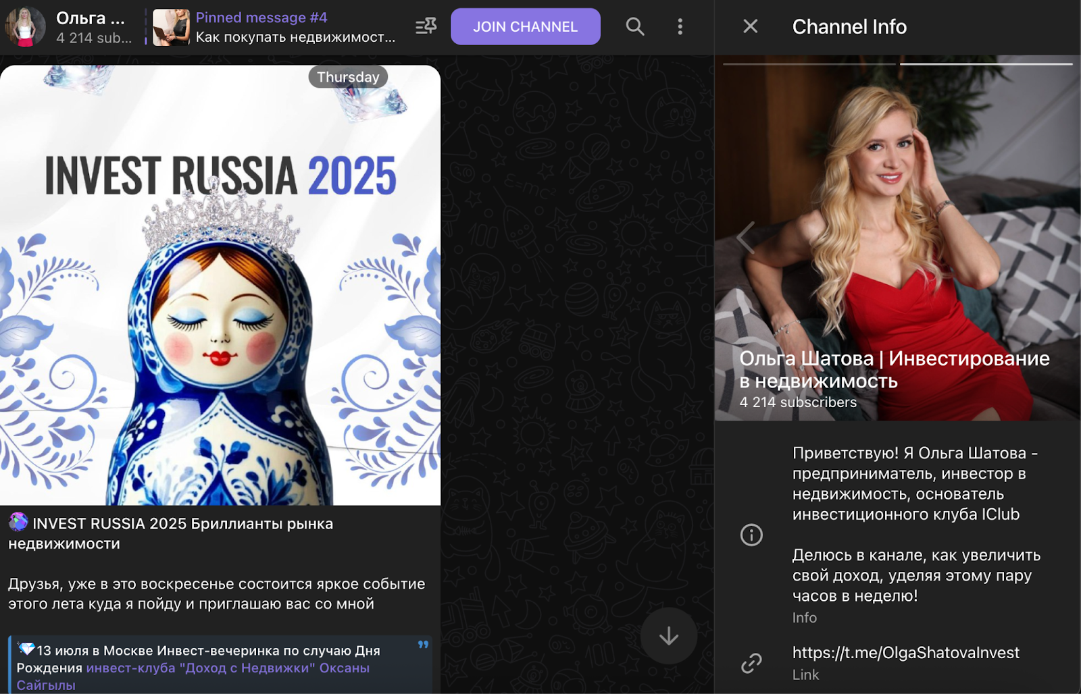Viewport: 1081px width, 694px height.
Task: Click the "4 214 sub..." count in header
Action: [94, 38]
